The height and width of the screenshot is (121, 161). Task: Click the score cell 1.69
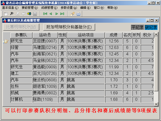point(114,93)
